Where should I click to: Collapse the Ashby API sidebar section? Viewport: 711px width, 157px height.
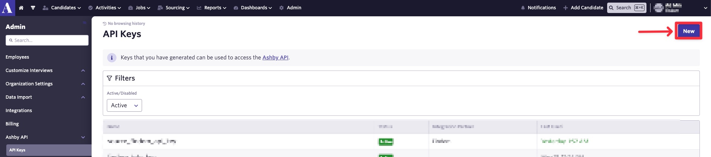pyautogui.click(x=83, y=137)
